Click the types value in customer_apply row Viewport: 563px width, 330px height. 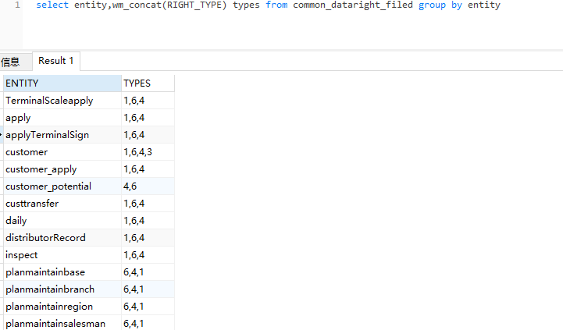pyautogui.click(x=148, y=169)
